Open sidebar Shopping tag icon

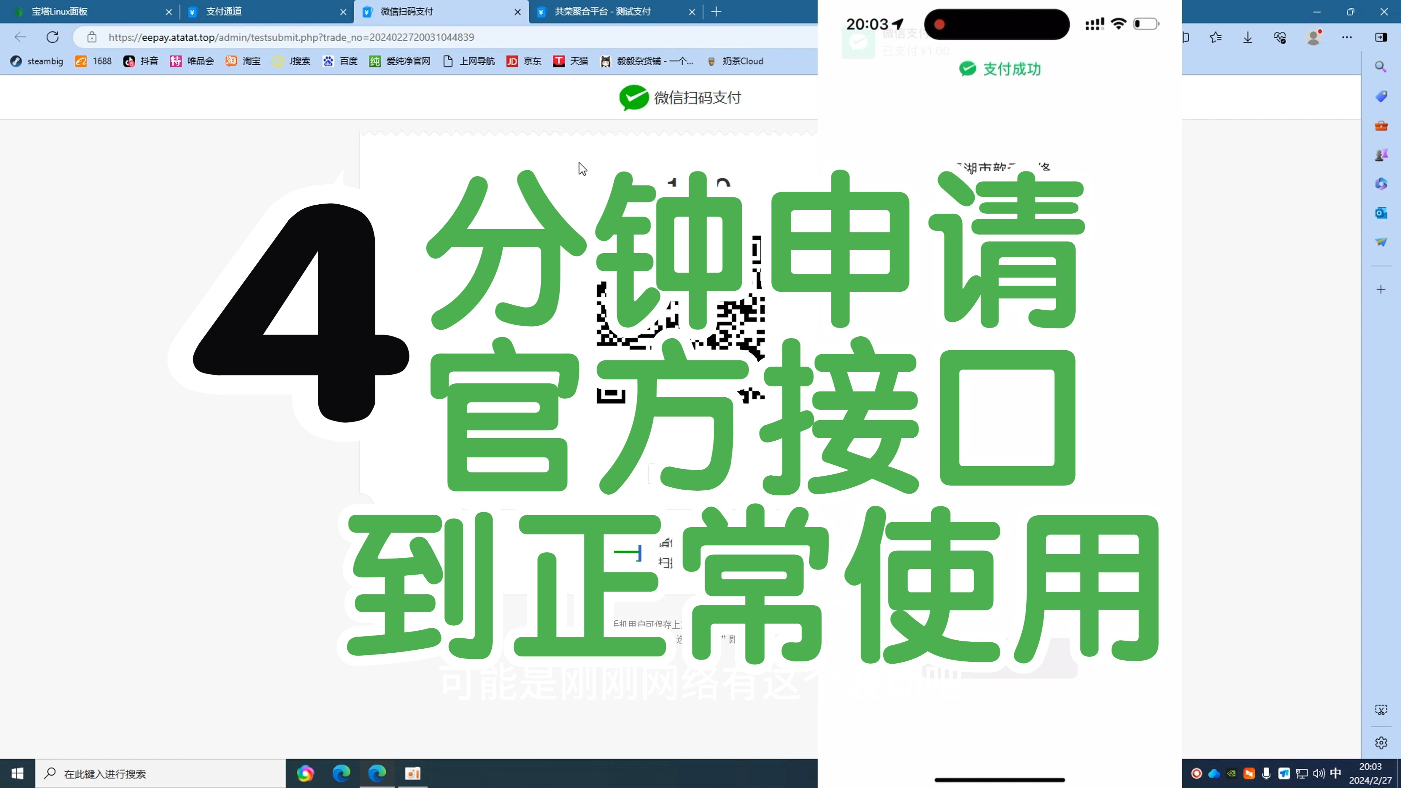coord(1381,96)
